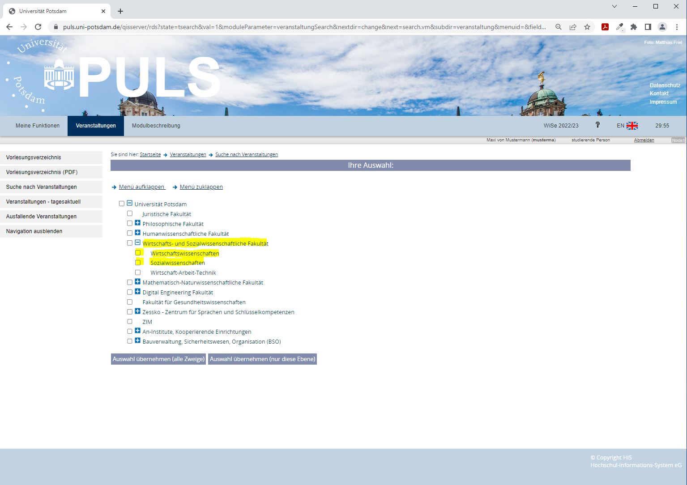Image resolution: width=687 pixels, height=485 pixels.
Task: Check the Wirtschaft-Arbeit-Technik checkbox
Action: click(x=138, y=272)
